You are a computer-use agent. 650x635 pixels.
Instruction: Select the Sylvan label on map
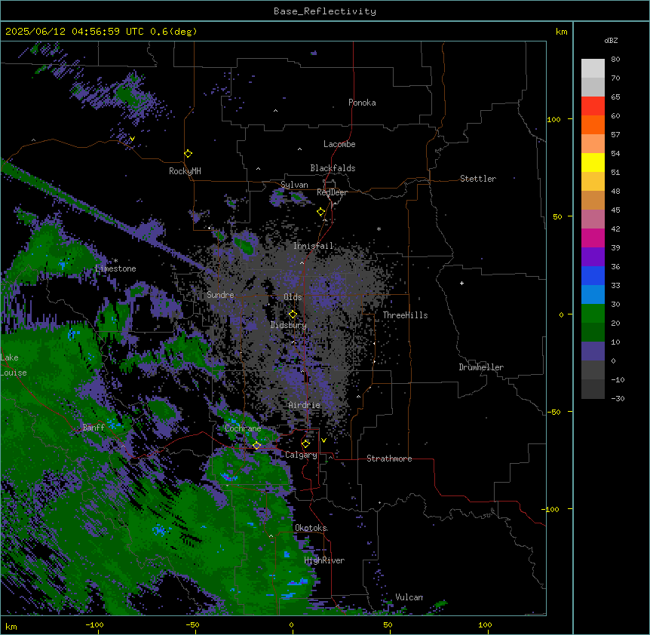coord(294,185)
